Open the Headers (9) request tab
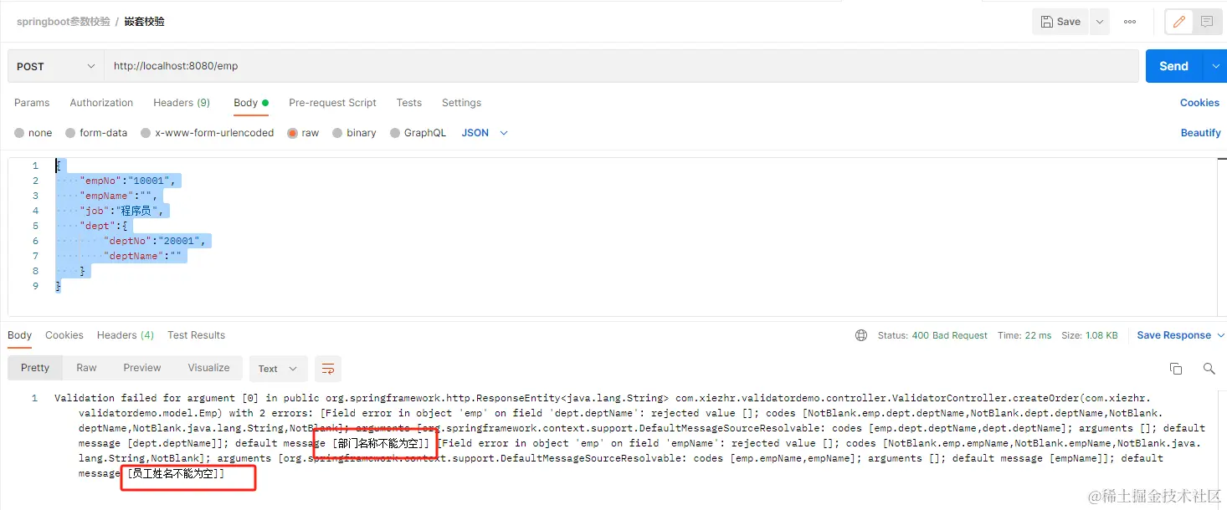The height and width of the screenshot is (510, 1227). [182, 103]
